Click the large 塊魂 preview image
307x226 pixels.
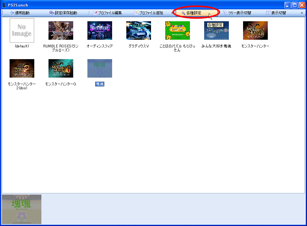point(22,209)
